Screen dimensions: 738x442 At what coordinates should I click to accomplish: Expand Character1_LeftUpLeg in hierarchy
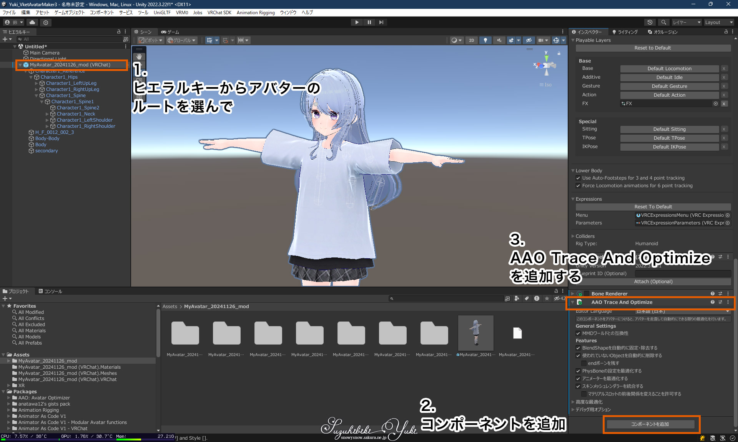point(37,83)
